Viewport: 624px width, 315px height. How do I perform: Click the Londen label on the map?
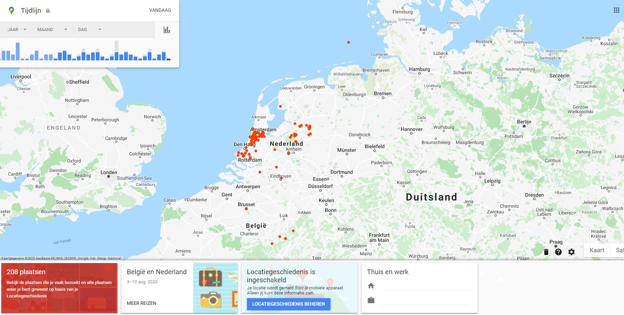pos(109,172)
